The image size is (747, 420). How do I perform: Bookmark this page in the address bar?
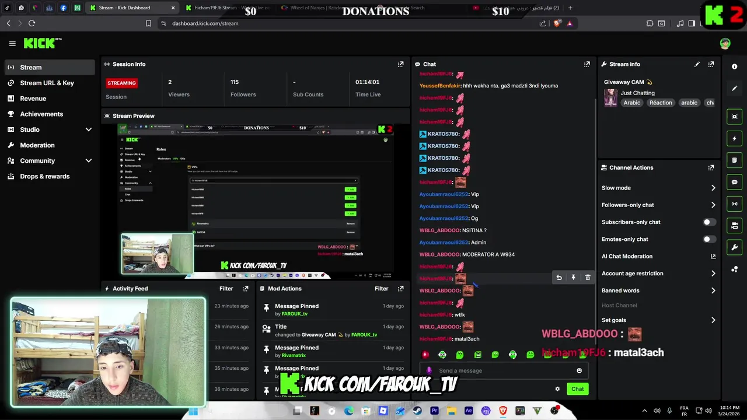[148, 23]
